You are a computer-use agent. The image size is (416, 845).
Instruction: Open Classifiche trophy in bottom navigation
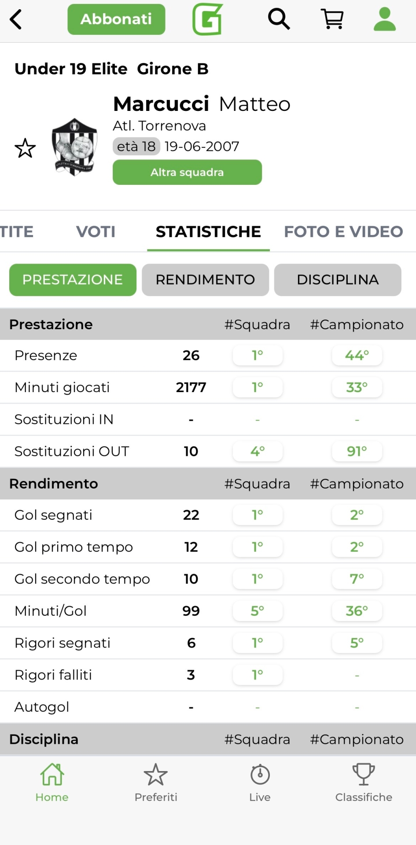point(364,783)
